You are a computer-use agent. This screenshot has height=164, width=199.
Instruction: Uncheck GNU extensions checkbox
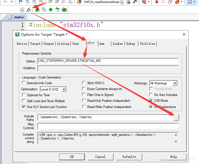pyautogui.click(x=151, y=107)
